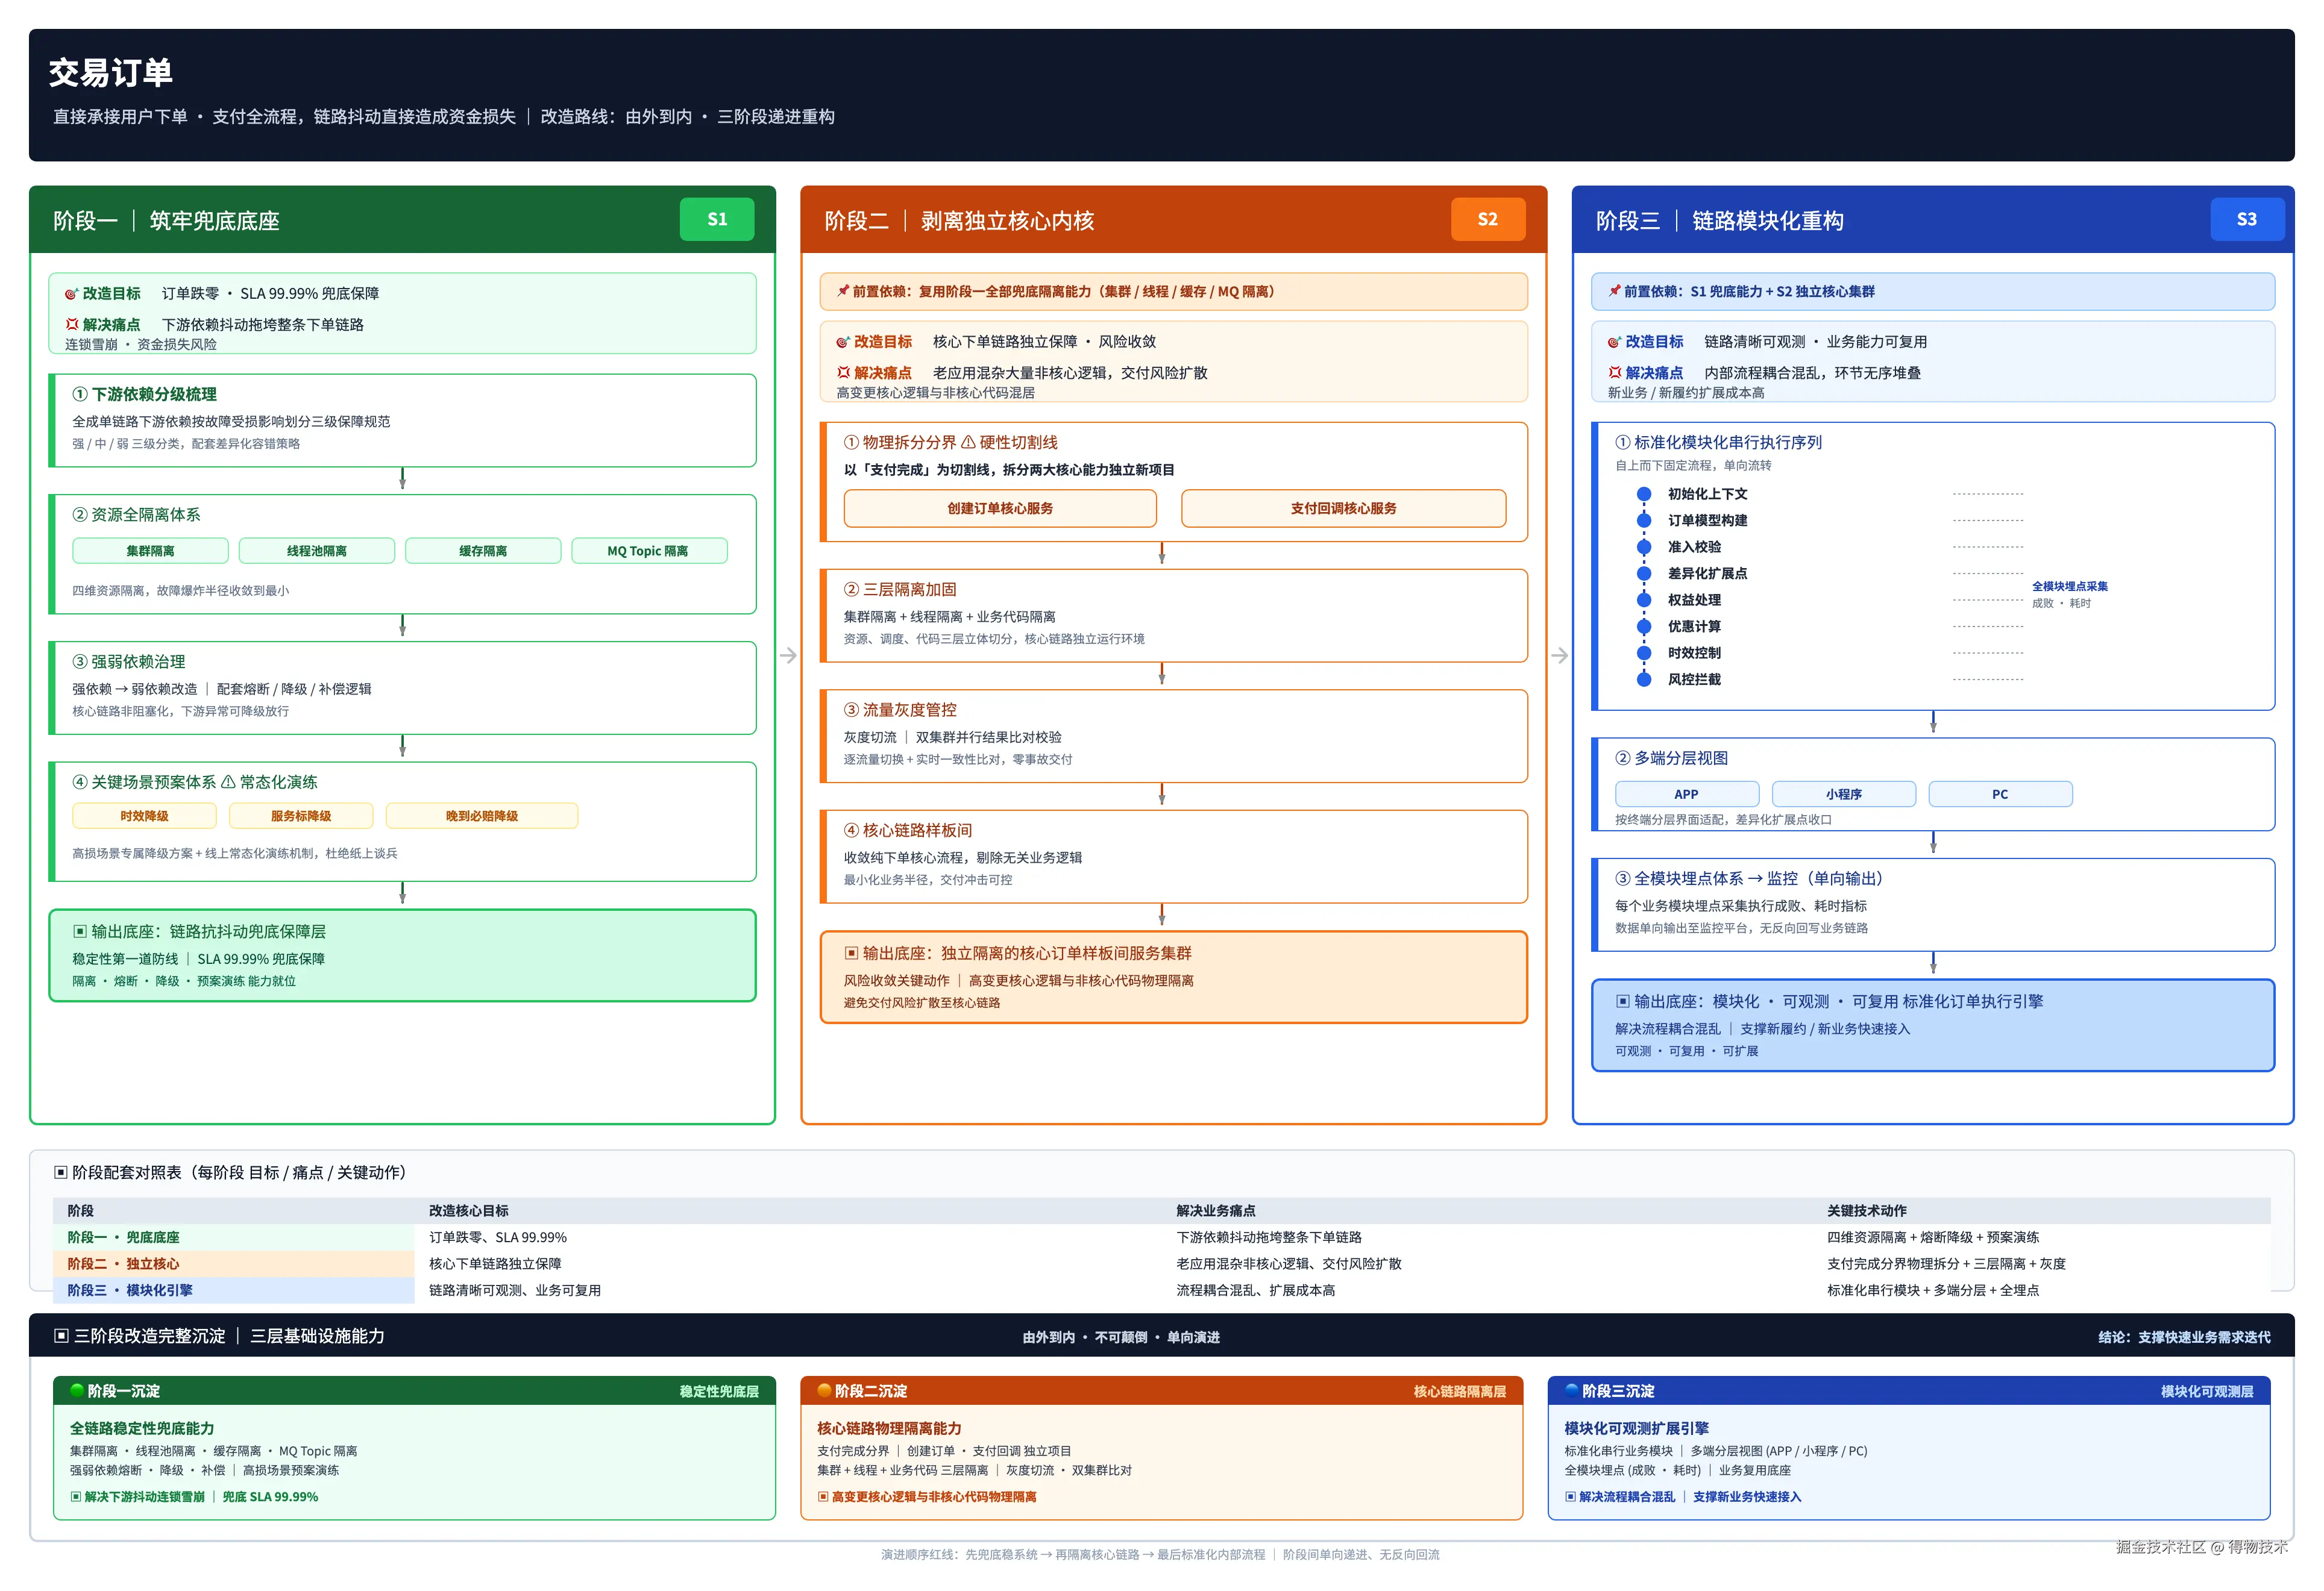This screenshot has width=2324, height=1591.
Task: Click the 缓存隔离 chip
Action: pos(483,551)
